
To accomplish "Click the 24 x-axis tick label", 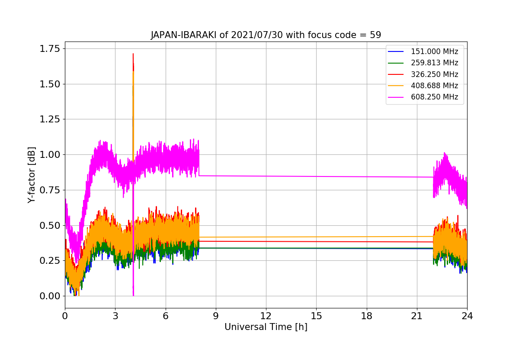I will click(x=467, y=316).
